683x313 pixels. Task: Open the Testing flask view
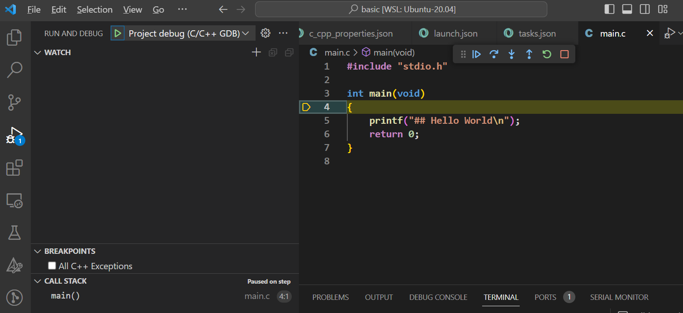pyautogui.click(x=15, y=233)
